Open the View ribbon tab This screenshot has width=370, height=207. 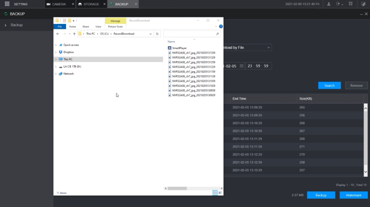(x=98, y=27)
